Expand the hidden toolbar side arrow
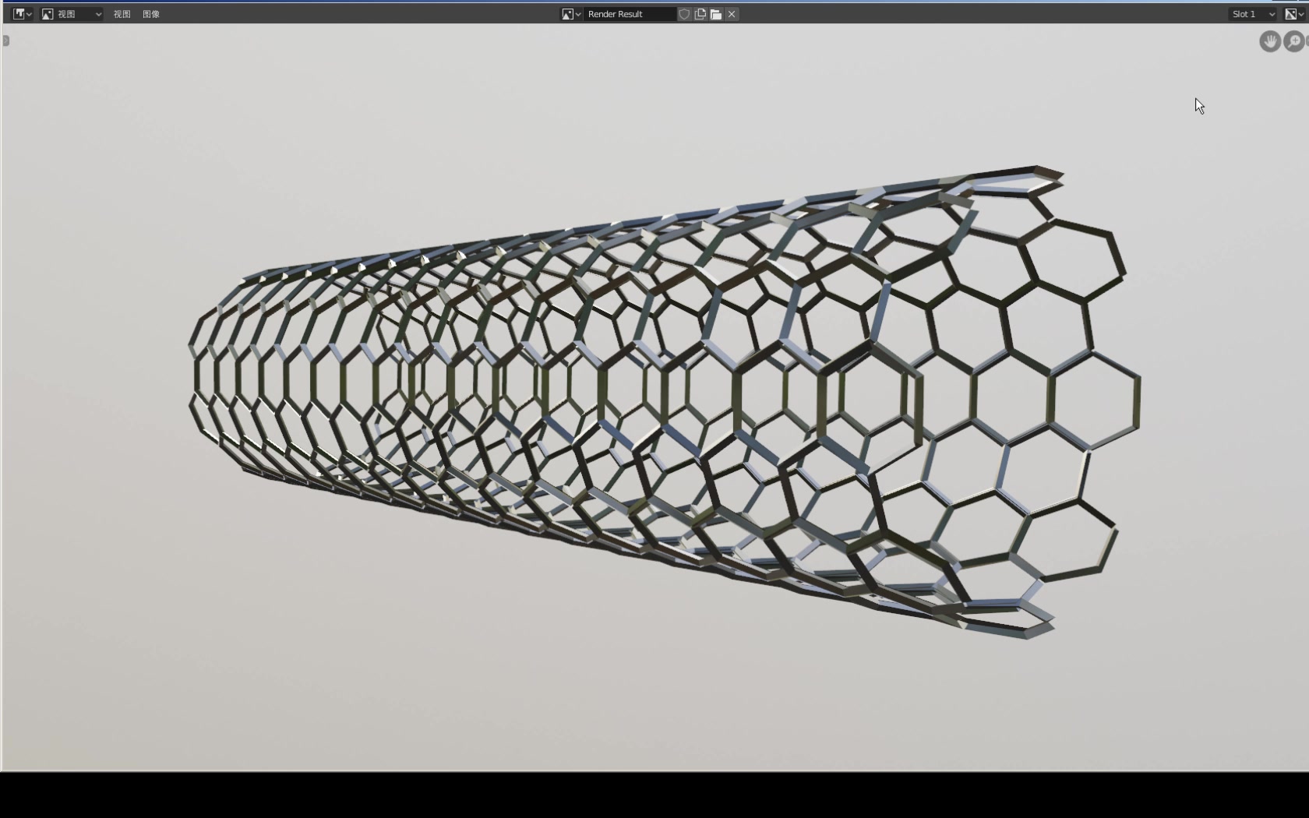1309x818 pixels. click(5, 41)
